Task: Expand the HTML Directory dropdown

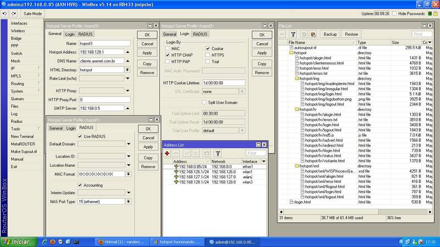Action: pos(128,70)
